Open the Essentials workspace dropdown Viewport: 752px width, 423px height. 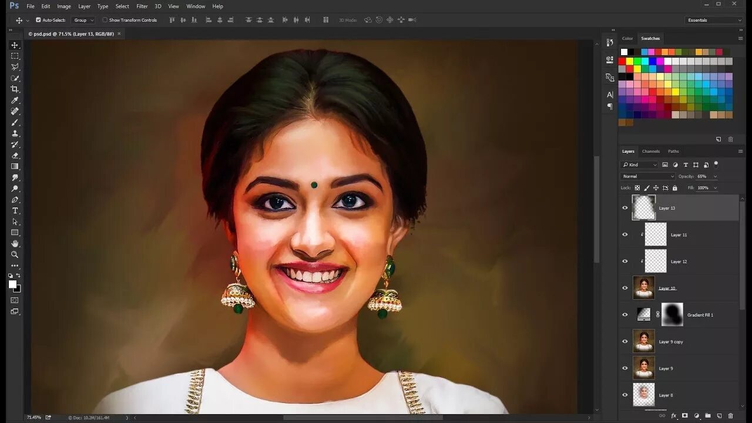714,20
